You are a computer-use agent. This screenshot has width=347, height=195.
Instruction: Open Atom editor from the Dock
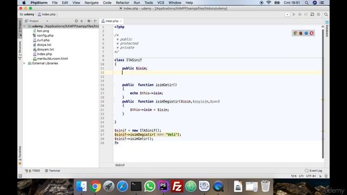[x=190, y=186]
